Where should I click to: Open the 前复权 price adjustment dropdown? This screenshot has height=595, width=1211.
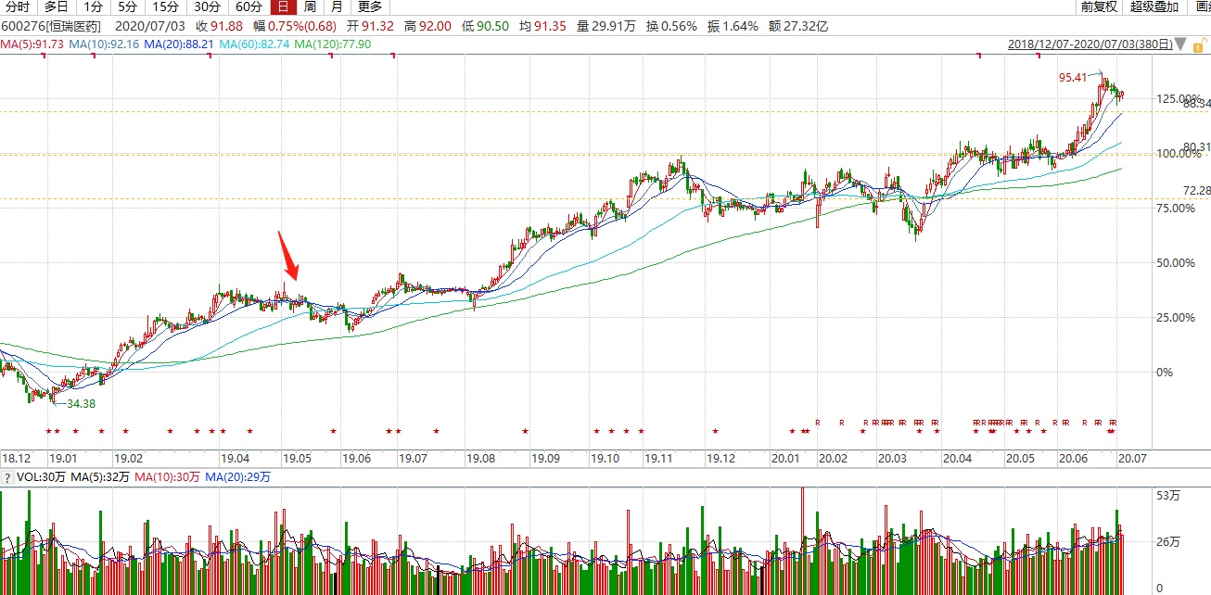pos(1099,6)
